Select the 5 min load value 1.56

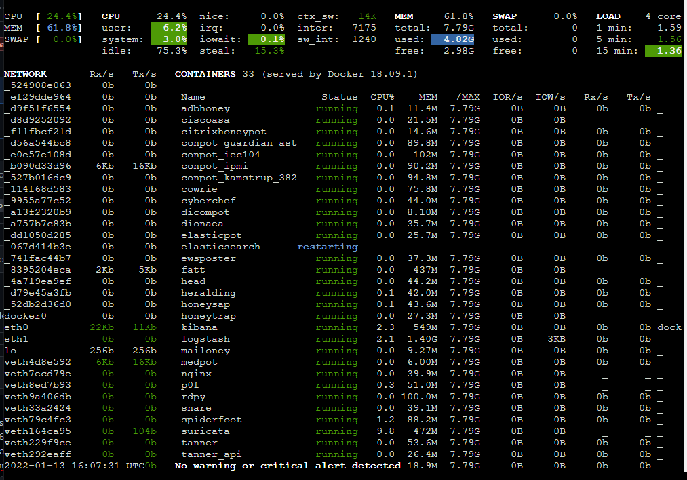point(669,39)
